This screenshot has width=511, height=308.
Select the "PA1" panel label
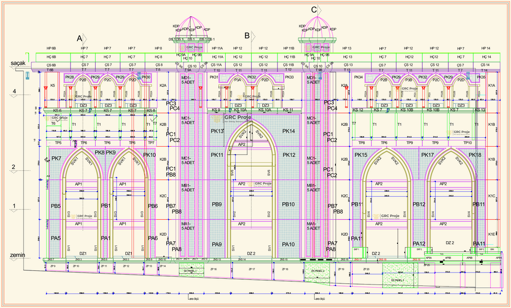pyautogui.click(x=106, y=239)
